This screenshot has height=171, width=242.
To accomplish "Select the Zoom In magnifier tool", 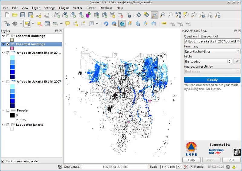I will (x=155, y=15).
